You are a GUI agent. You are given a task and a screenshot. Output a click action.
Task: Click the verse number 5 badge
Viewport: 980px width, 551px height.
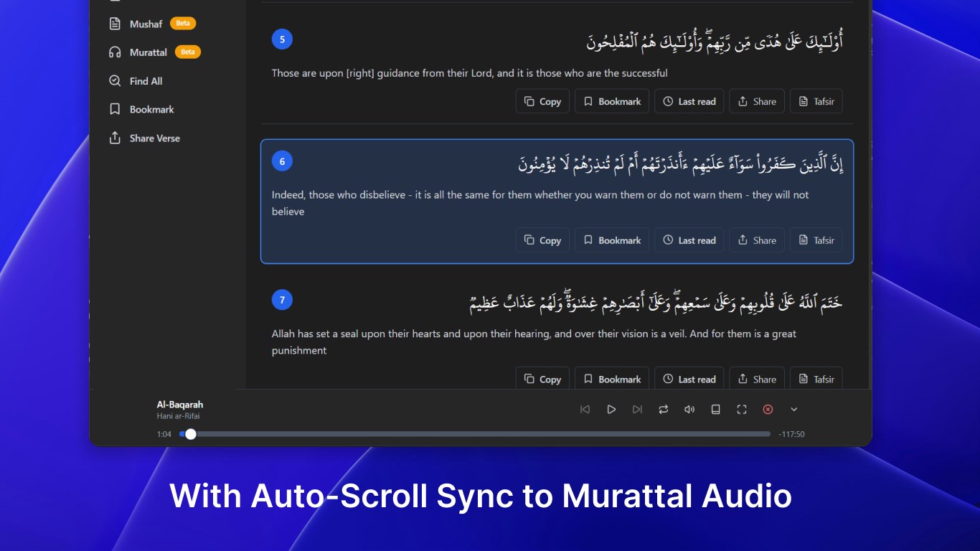tap(282, 39)
